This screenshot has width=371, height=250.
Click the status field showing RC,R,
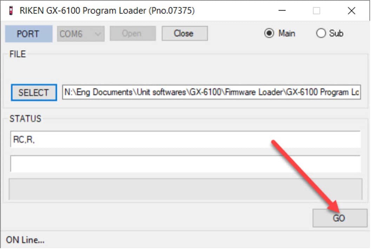pos(185,140)
